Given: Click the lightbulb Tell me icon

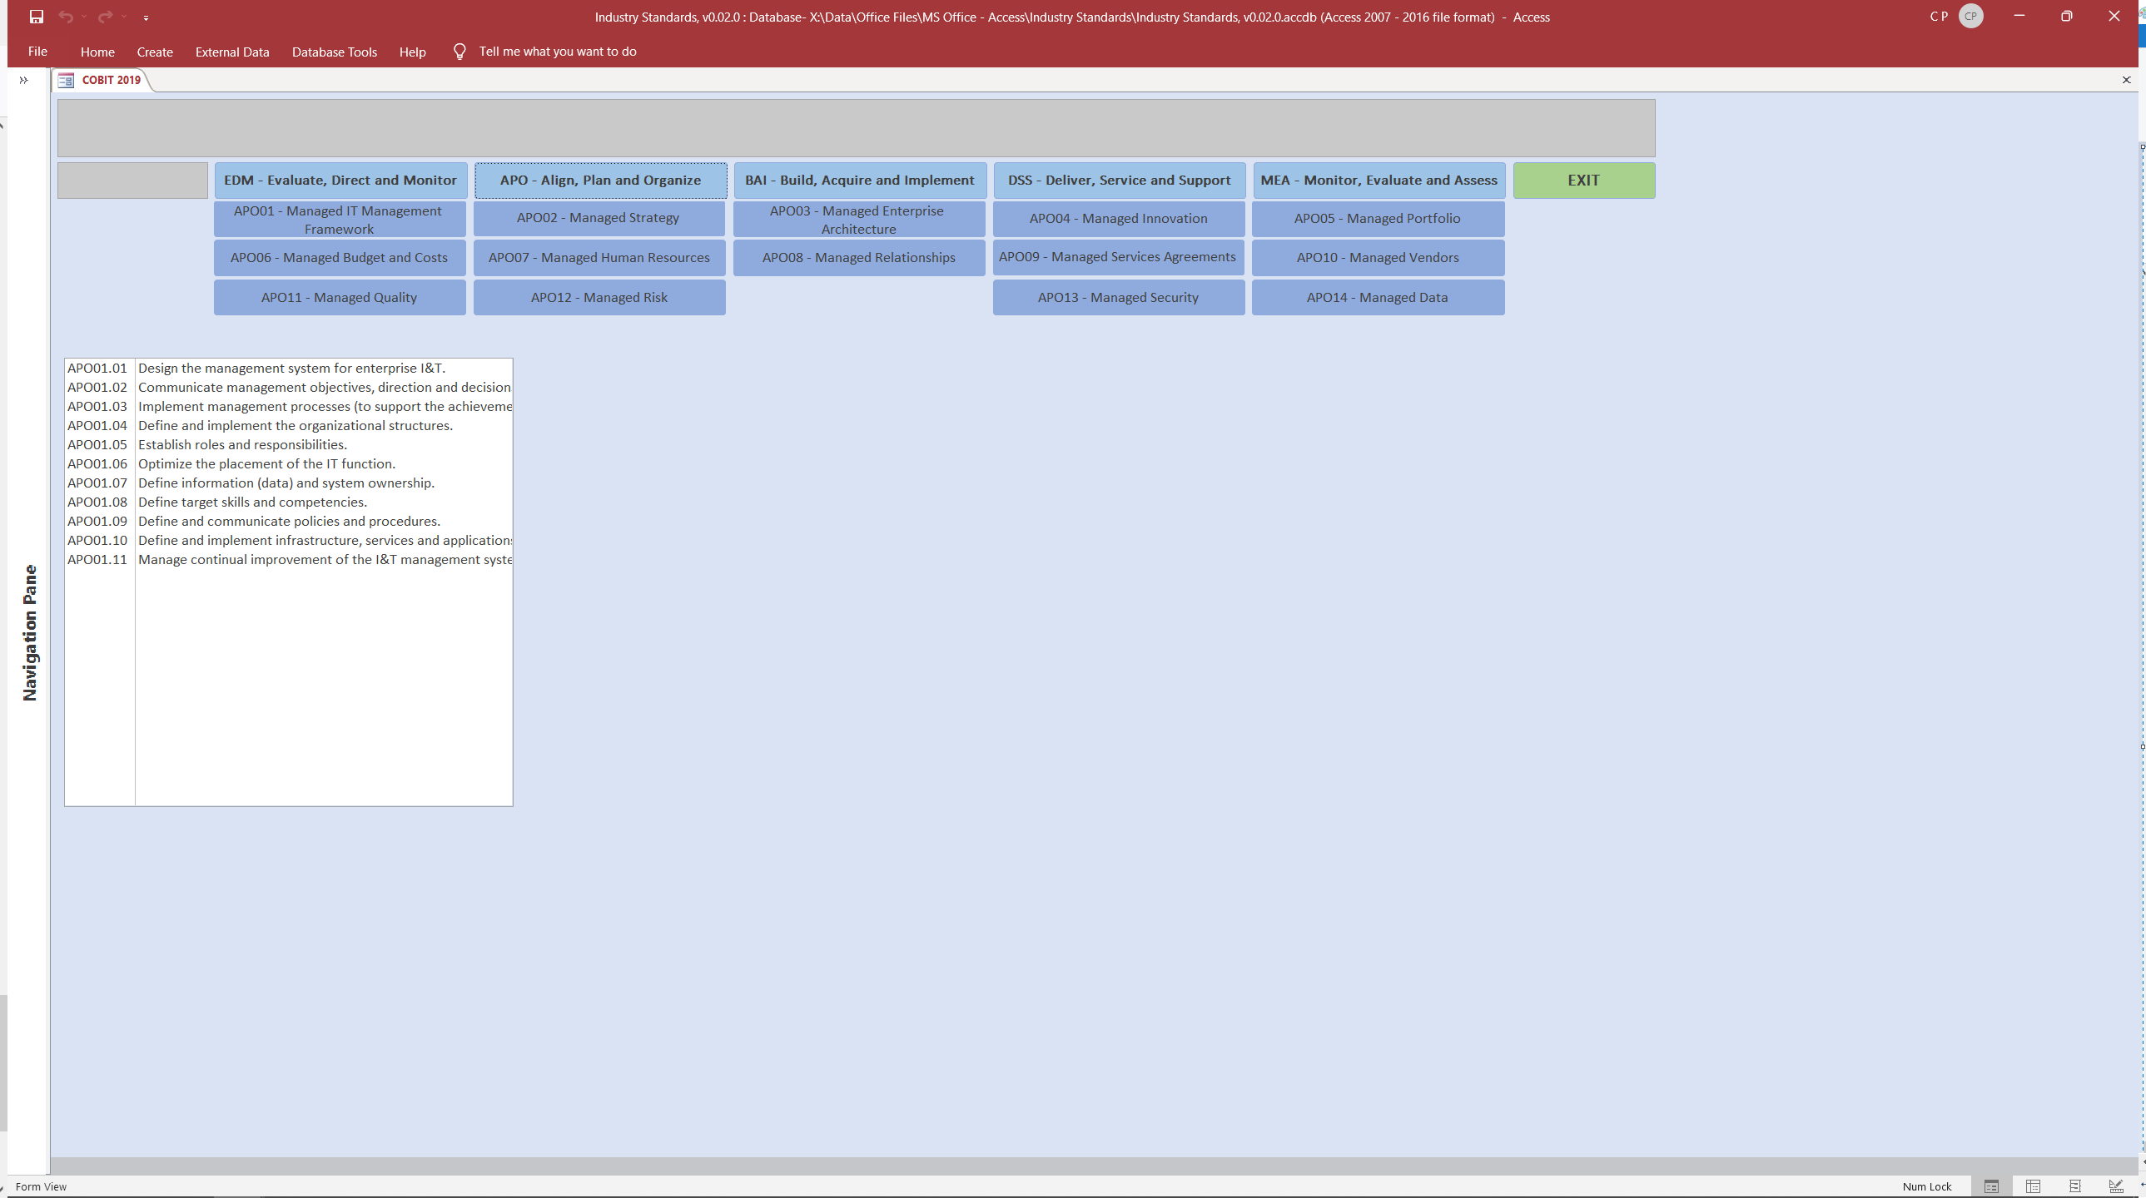Looking at the screenshot, I should click(459, 52).
